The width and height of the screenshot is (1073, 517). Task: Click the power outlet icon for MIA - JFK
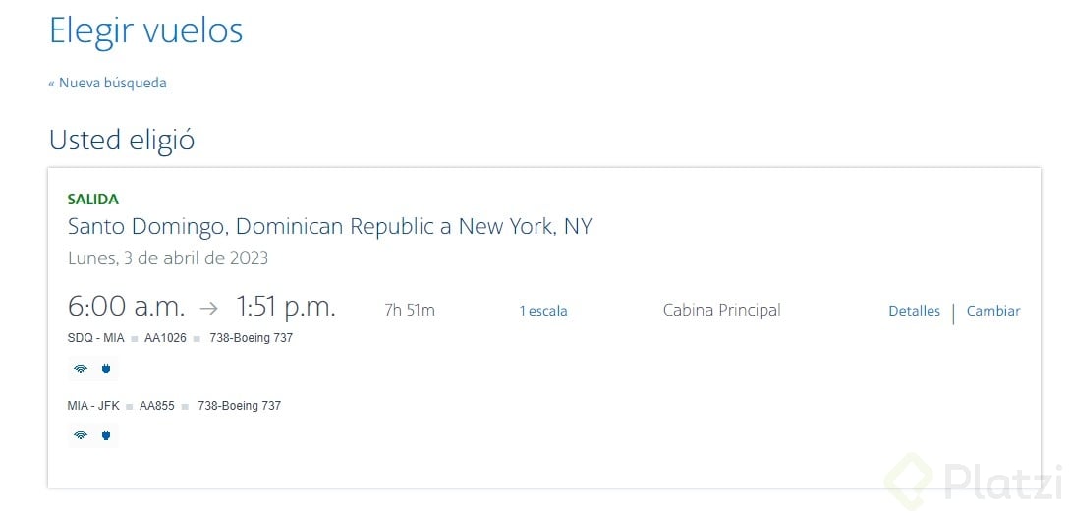pos(106,435)
